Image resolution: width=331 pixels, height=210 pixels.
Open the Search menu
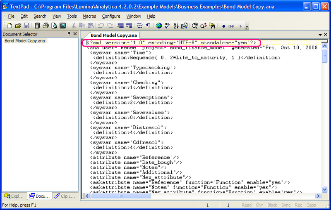40,16
